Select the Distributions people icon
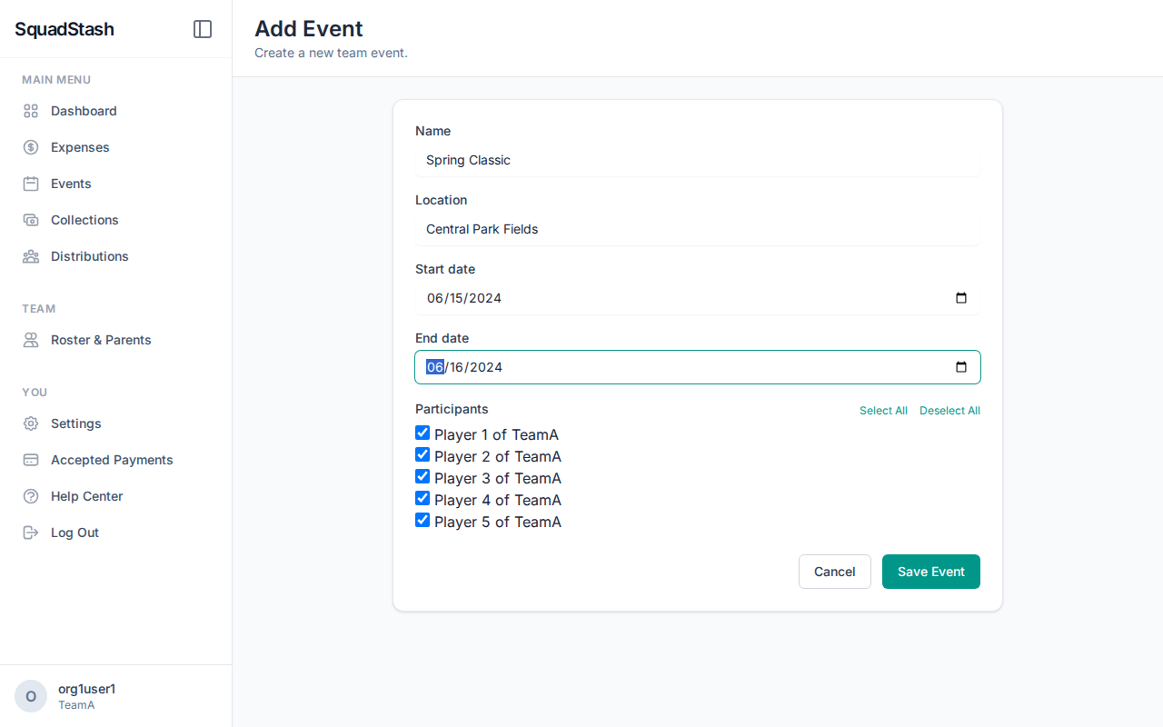Image resolution: width=1163 pixels, height=727 pixels. tap(30, 255)
